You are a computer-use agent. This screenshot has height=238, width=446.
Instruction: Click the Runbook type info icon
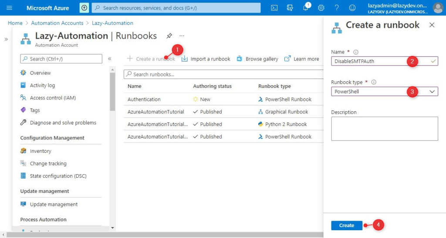(x=374, y=82)
